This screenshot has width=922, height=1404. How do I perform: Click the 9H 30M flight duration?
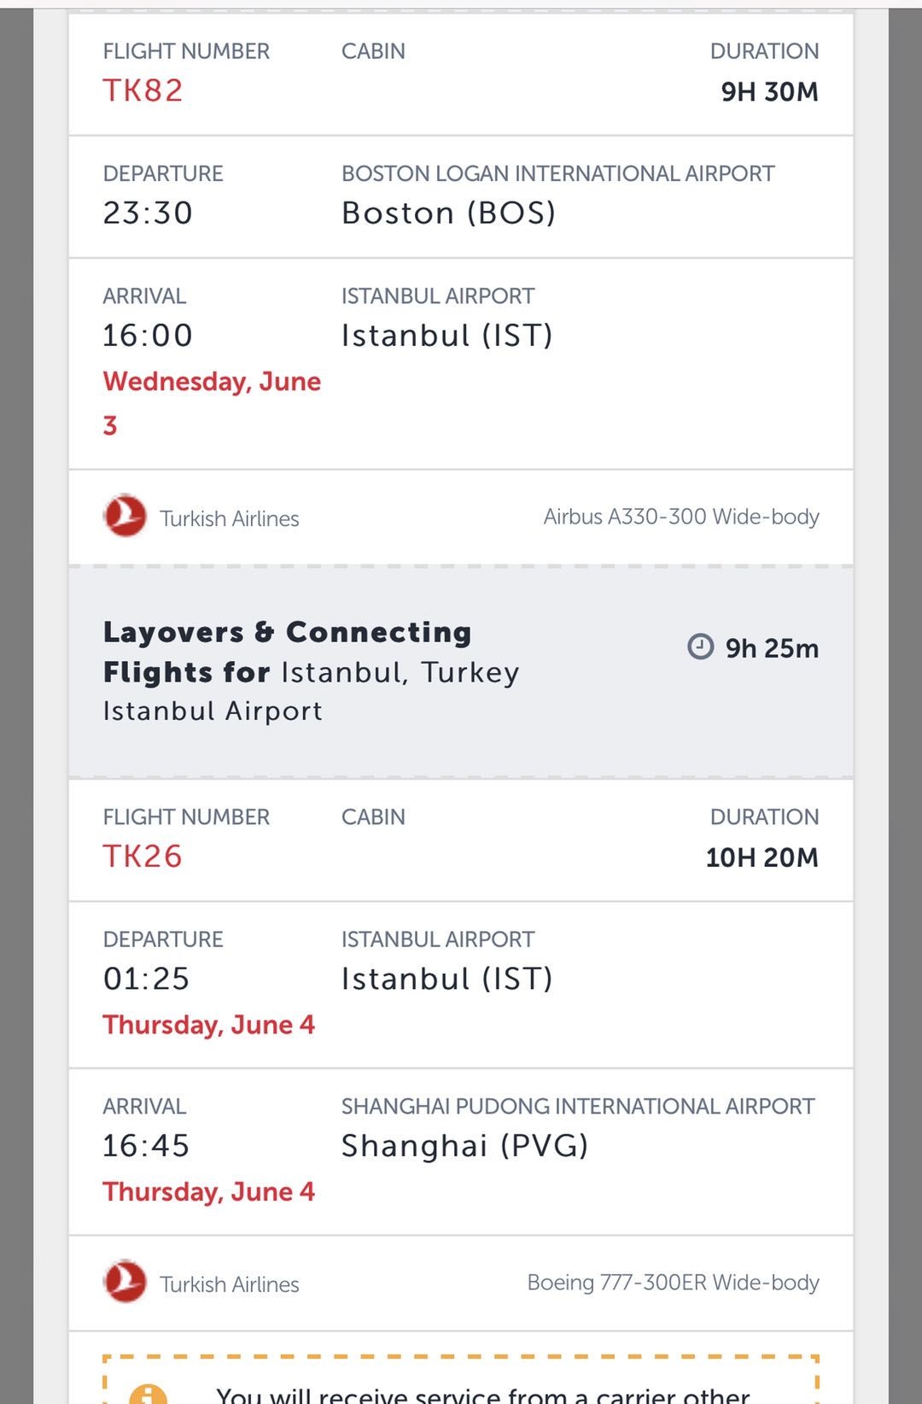tap(769, 91)
